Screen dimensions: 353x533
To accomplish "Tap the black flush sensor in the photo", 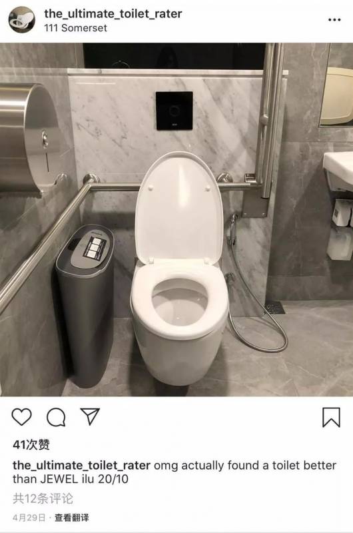I will [x=175, y=111].
